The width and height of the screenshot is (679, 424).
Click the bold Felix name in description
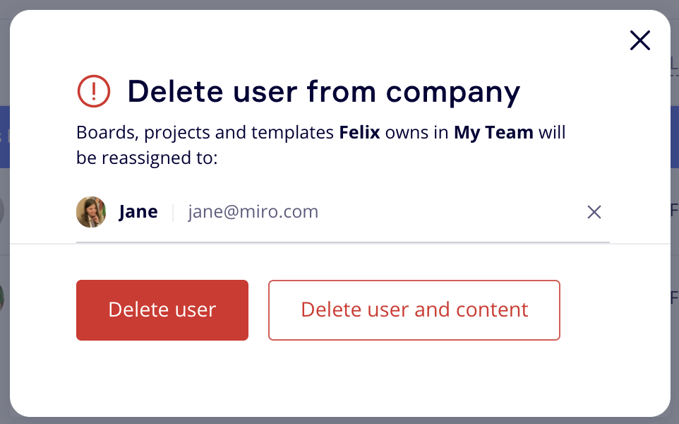pos(359,133)
